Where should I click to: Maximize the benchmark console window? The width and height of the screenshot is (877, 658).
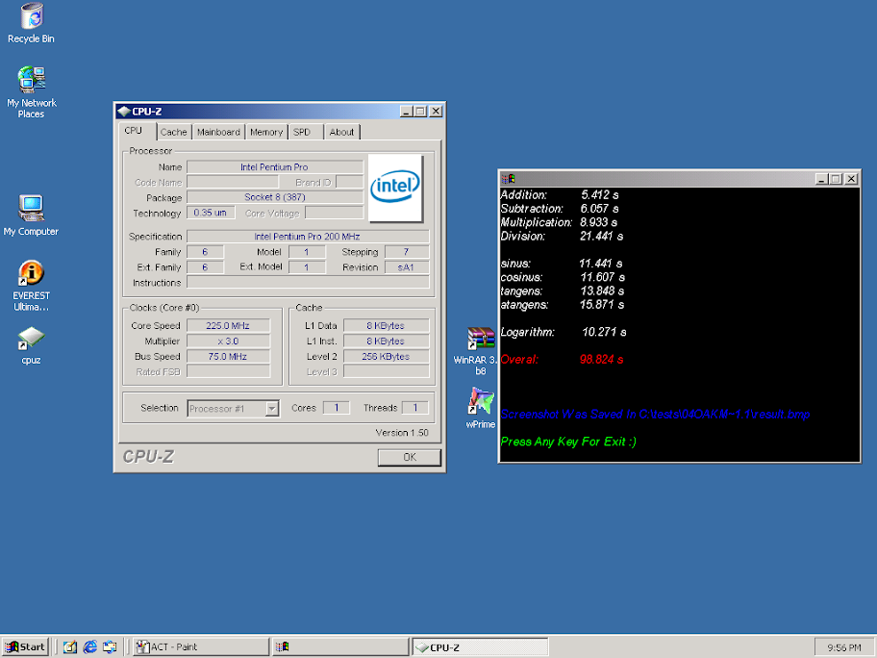point(836,179)
